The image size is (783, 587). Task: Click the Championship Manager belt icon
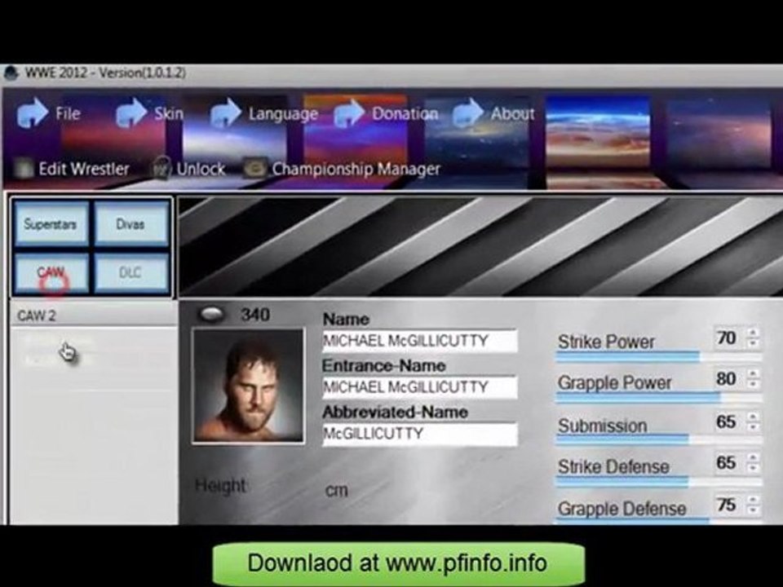(254, 168)
